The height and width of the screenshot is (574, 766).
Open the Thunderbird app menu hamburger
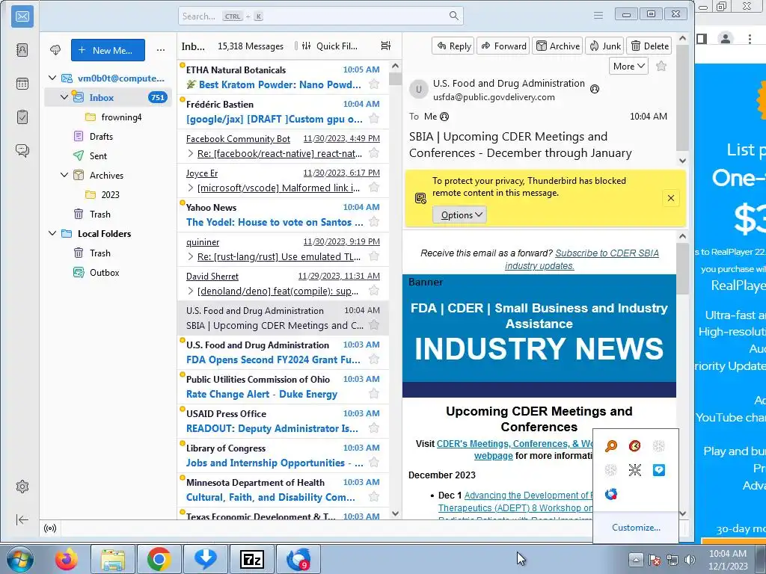tap(598, 16)
